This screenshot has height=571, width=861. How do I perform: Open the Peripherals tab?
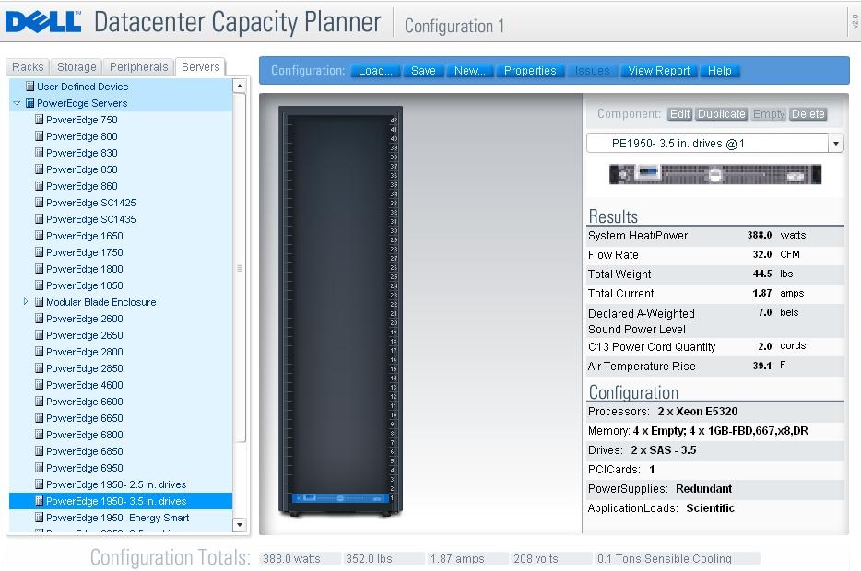(x=138, y=67)
